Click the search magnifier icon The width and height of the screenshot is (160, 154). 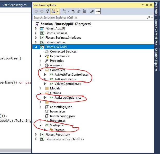pos(148,17)
